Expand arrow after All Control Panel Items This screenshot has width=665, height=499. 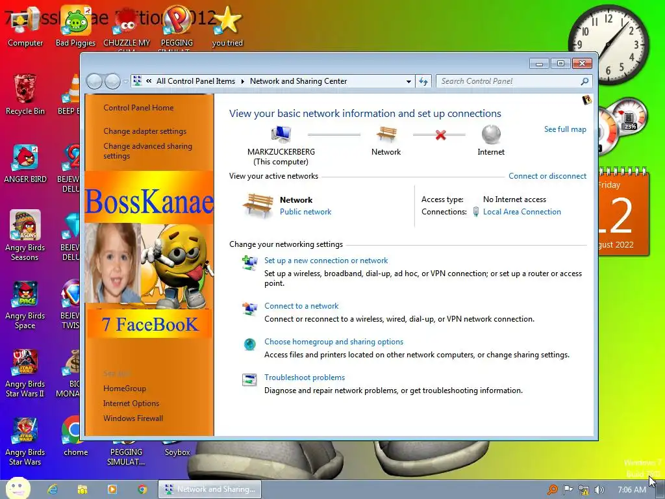(243, 81)
